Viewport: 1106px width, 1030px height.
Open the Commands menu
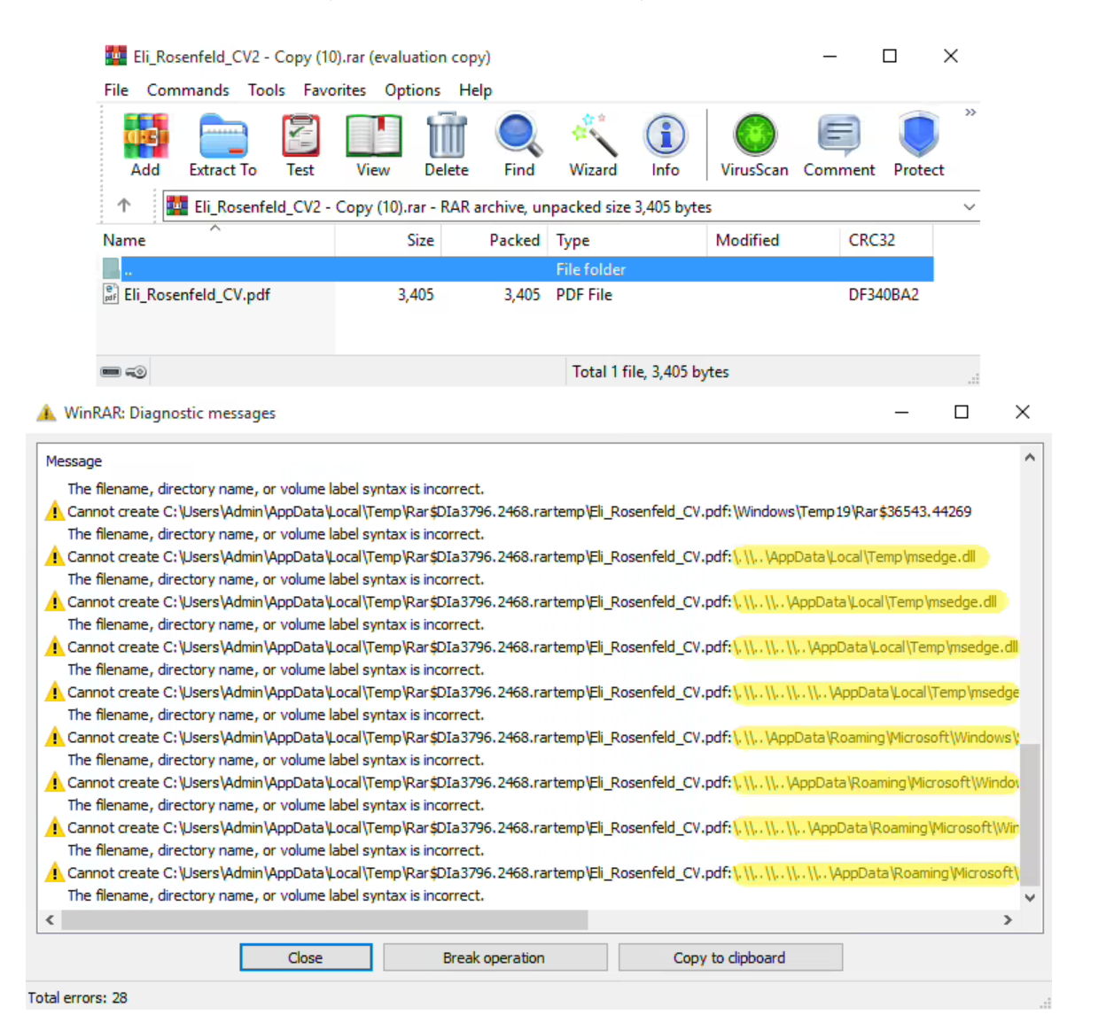tap(188, 90)
